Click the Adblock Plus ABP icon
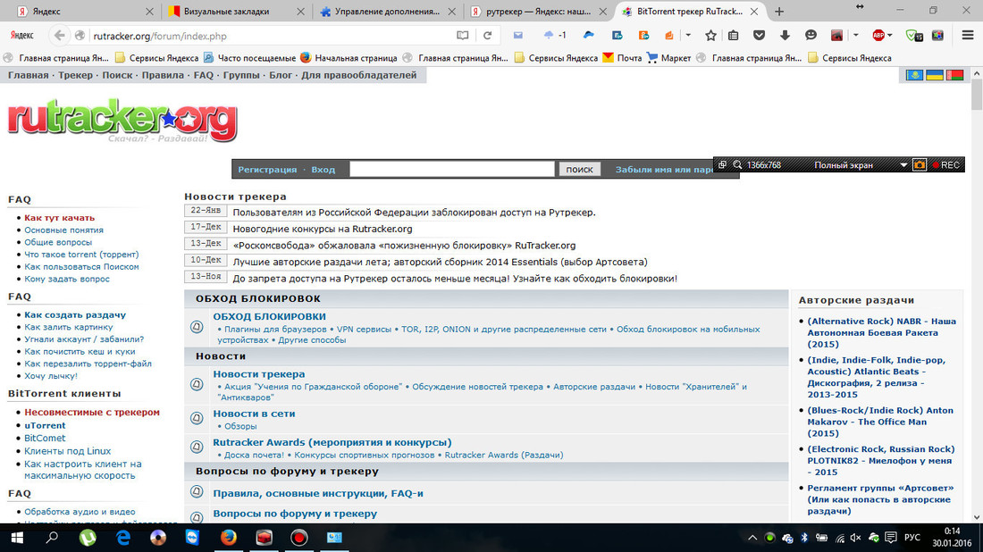The height and width of the screenshot is (552, 983). 879,36
